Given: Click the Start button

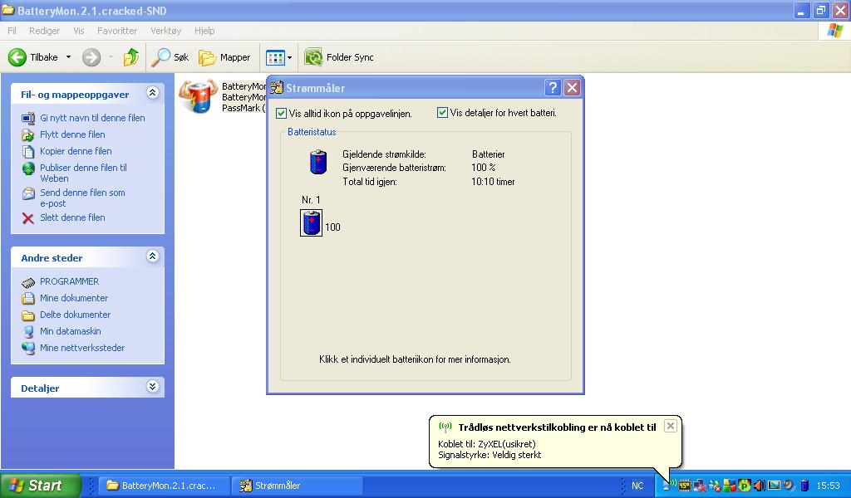Looking at the screenshot, I should 40,486.
